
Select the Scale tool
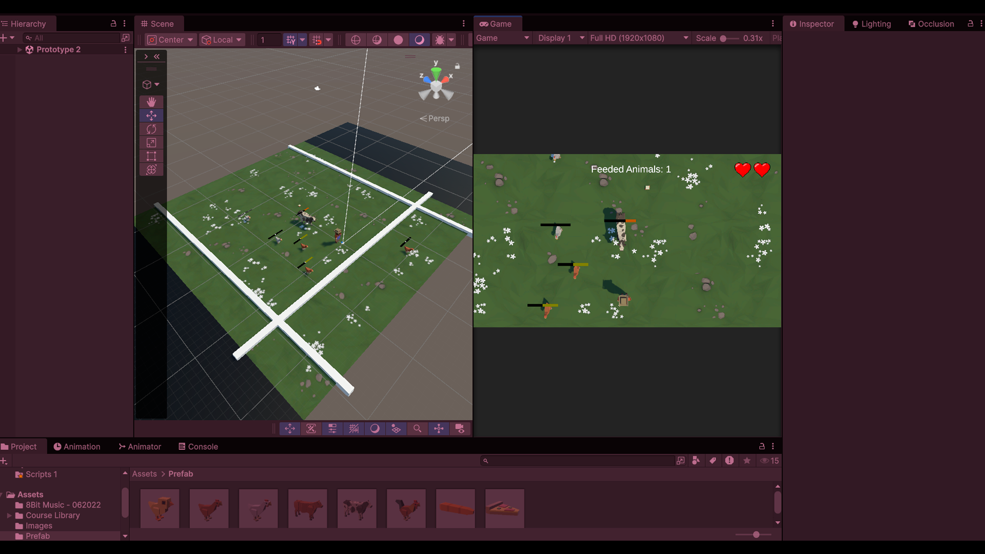tap(151, 143)
